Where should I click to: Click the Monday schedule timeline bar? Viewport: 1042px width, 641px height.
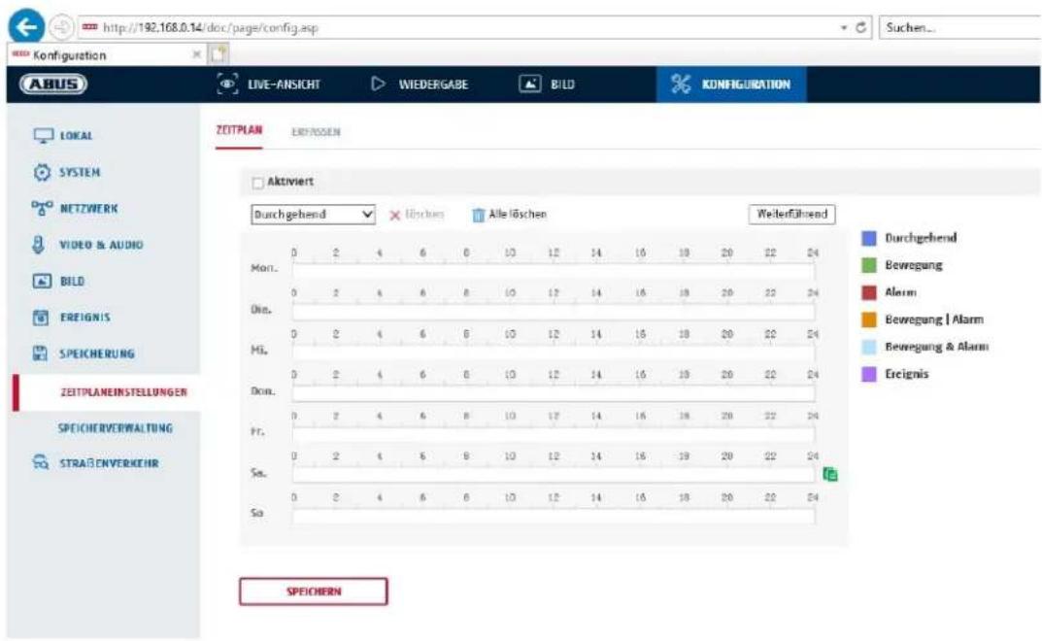tap(554, 271)
